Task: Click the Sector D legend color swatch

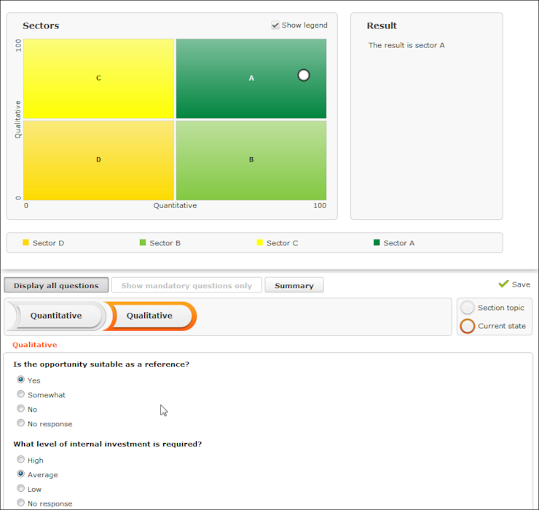Action: (x=25, y=242)
